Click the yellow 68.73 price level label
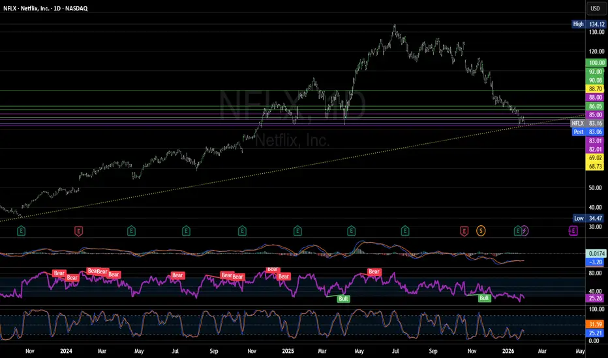Screen dimensions: 608x358 click(x=596, y=167)
